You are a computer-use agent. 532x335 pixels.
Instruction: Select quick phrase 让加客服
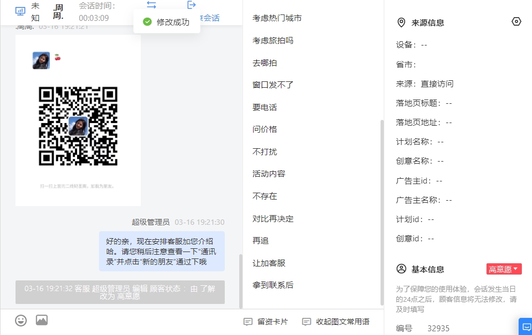(x=269, y=263)
